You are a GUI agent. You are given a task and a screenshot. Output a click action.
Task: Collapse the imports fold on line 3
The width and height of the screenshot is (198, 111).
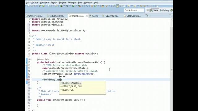tap(31, 19)
